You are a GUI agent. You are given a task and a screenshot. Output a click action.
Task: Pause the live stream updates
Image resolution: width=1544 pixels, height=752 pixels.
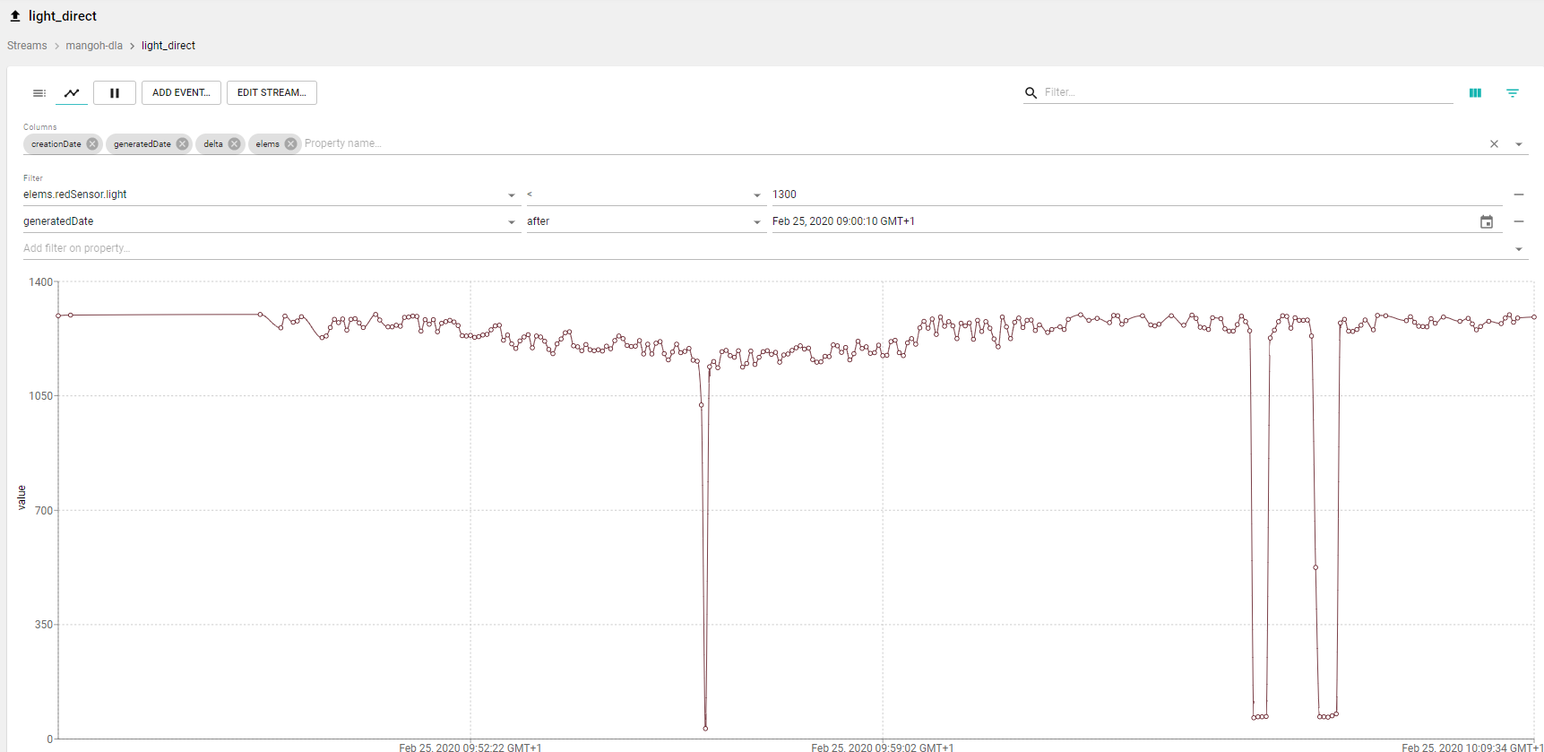pyautogui.click(x=115, y=93)
